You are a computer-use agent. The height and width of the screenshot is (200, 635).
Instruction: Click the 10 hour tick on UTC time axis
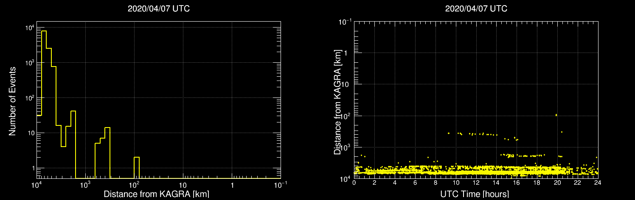coord(456,183)
